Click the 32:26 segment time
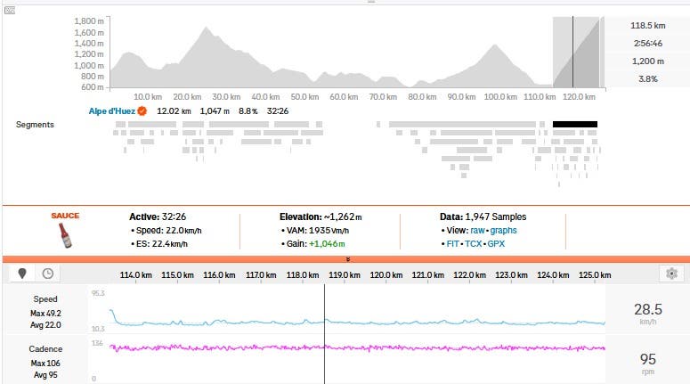The image size is (690, 384). pos(278,111)
